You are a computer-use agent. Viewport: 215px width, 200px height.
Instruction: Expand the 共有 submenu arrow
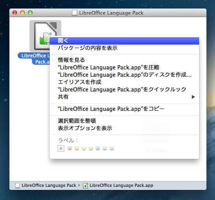click(193, 97)
